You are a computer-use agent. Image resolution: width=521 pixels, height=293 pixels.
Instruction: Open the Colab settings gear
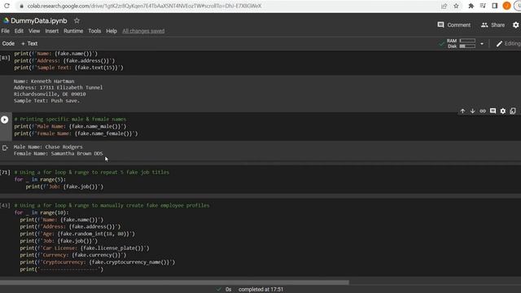pos(515,25)
